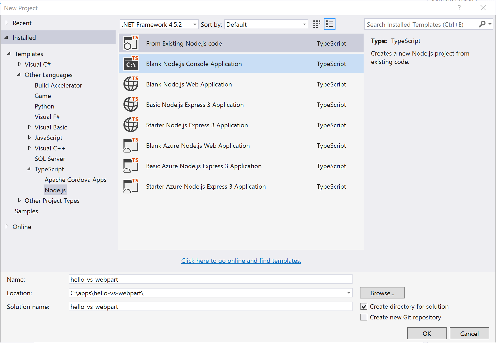Click the Blank Node.js Console Application icon
The height and width of the screenshot is (343, 496).
pos(131,63)
